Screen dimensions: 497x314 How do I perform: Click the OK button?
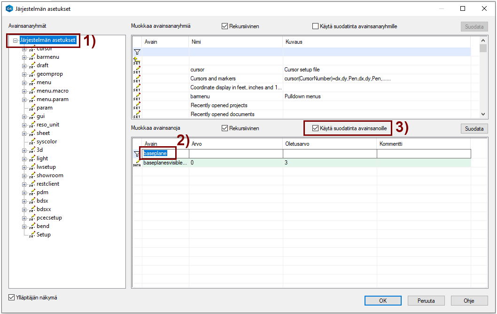coord(383,301)
